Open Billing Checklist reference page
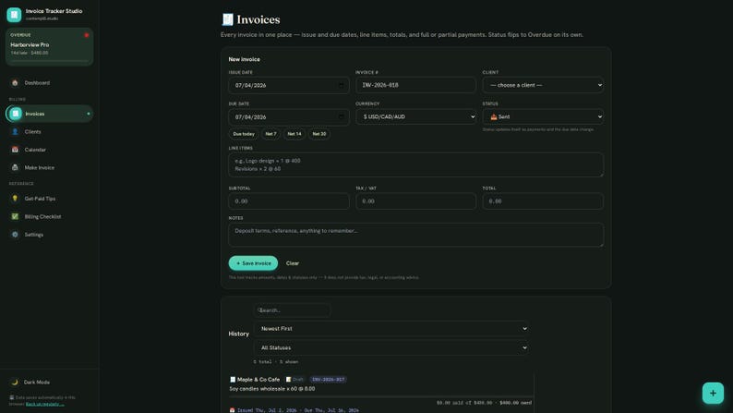Screen dimensions: 733x413 [49, 216]
